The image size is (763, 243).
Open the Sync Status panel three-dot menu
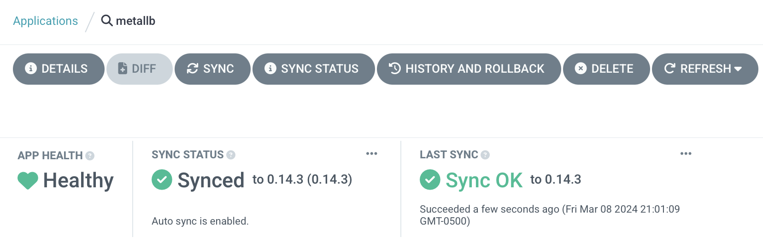[x=372, y=154]
